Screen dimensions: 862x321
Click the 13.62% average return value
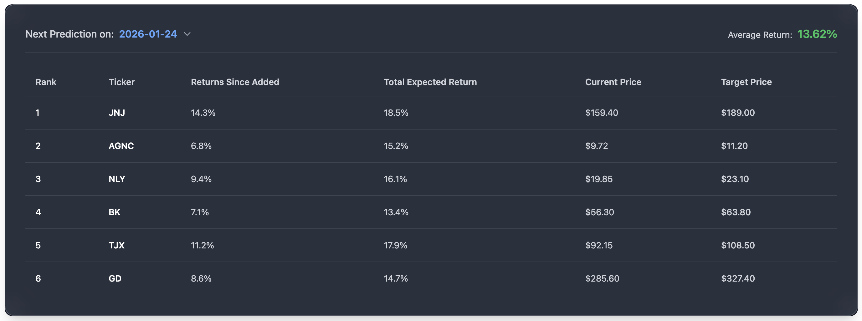click(817, 34)
